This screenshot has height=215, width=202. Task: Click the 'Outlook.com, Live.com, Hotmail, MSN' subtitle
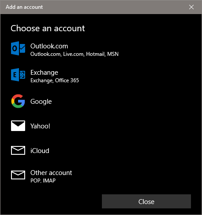click(x=75, y=54)
